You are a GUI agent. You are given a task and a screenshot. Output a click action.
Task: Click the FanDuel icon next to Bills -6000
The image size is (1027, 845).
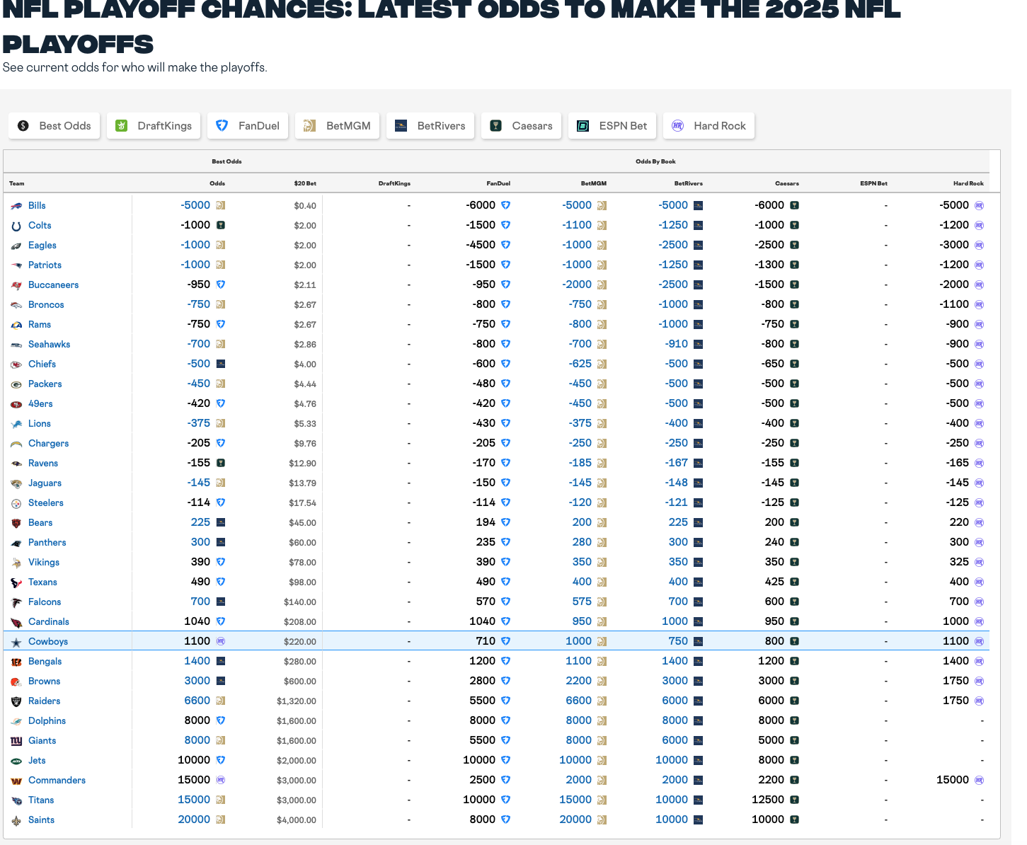coord(505,205)
